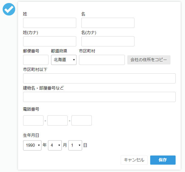Open the 都道府県 prefecture dropdown
The image size is (185, 172).
[x=64, y=60]
